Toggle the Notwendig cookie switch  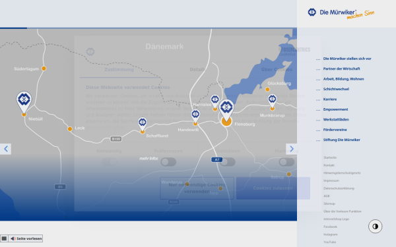[x=109, y=162]
